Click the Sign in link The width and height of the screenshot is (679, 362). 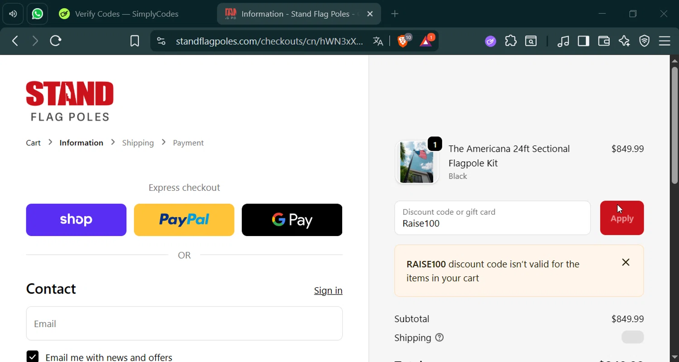pyautogui.click(x=328, y=290)
